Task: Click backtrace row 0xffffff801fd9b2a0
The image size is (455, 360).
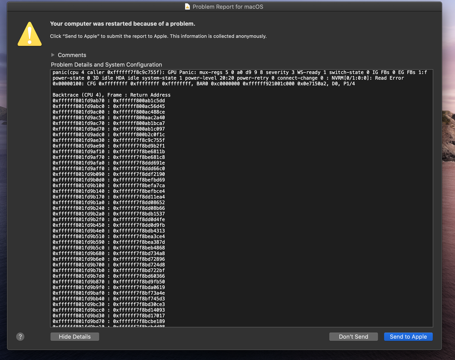Action: tap(108, 214)
